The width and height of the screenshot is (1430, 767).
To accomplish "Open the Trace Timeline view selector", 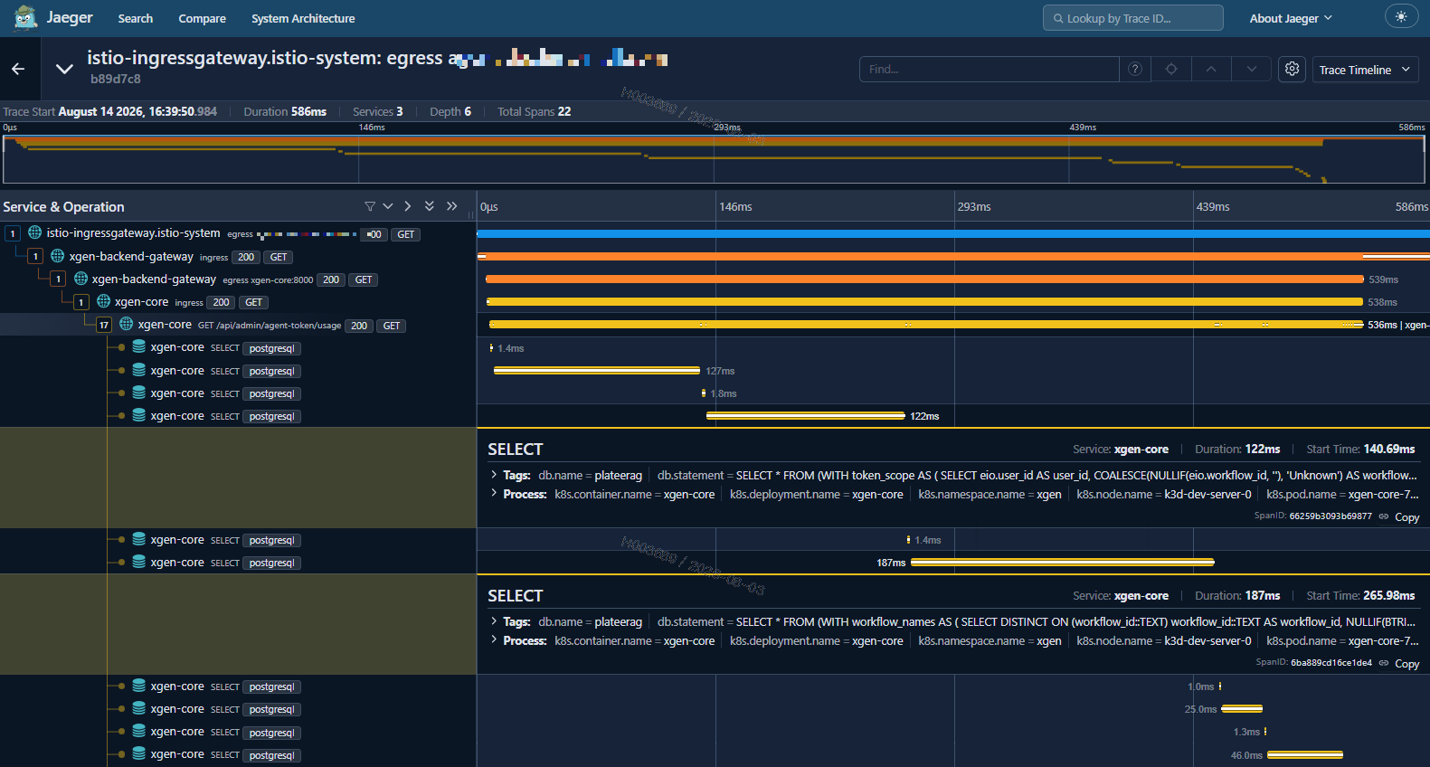I will [1365, 70].
